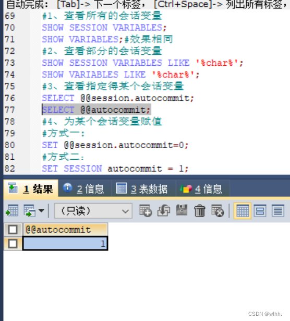Click the insert new row icon
Image resolution: width=290 pixels, height=321 pixels.
click(146, 210)
